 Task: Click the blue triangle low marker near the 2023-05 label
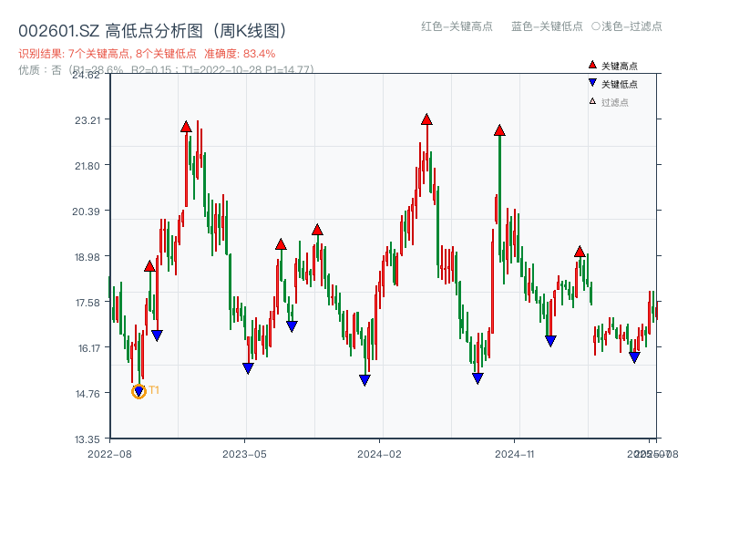click(248, 366)
